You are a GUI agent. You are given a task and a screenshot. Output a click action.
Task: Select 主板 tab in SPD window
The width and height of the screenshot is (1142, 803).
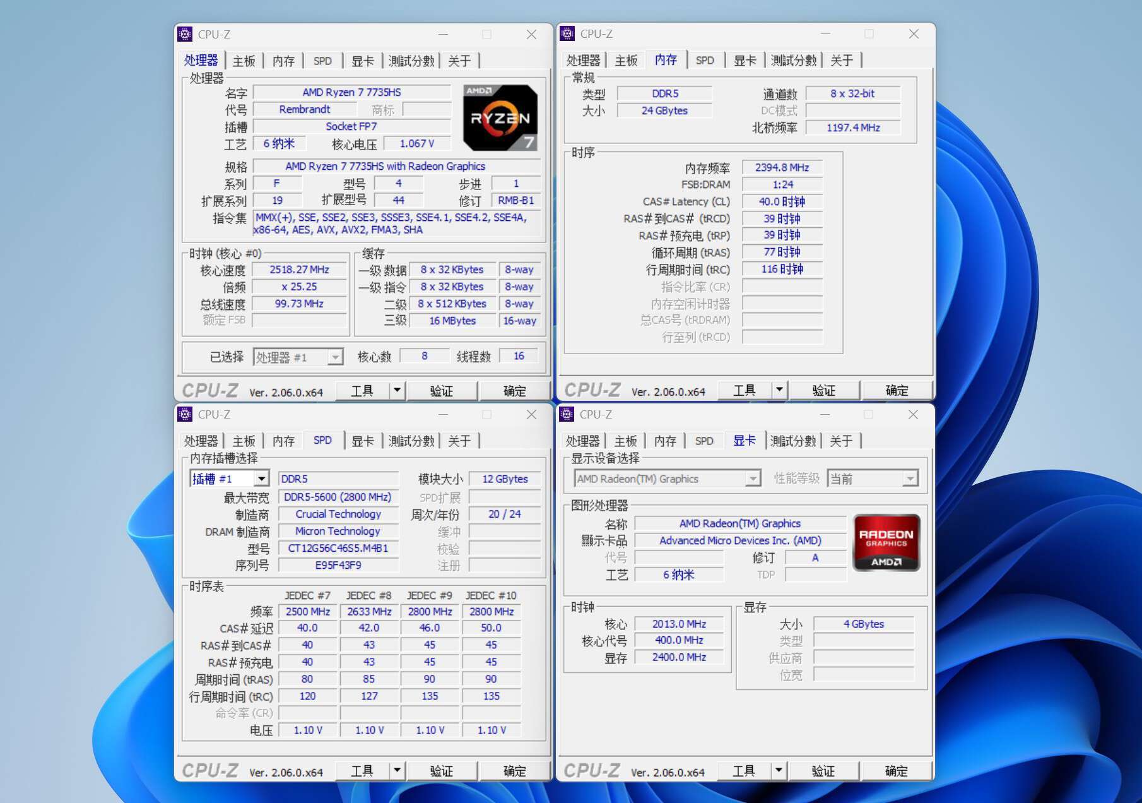[244, 441]
